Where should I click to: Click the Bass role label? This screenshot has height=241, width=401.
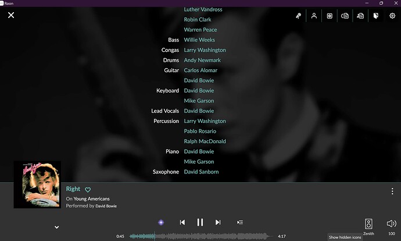tap(174, 40)
